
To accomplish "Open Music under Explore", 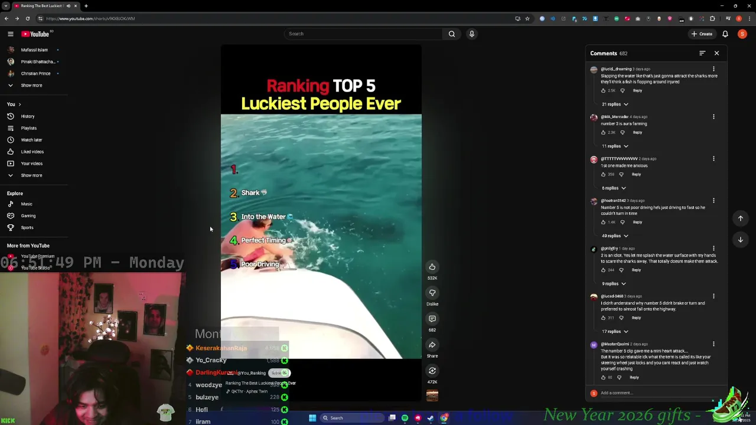I will 27,204.
